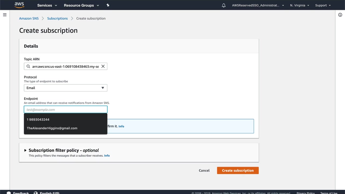Clear the Topic ARN with the X icon
The height and width of the screenshot is (194, 345).
tap(103, 66)
